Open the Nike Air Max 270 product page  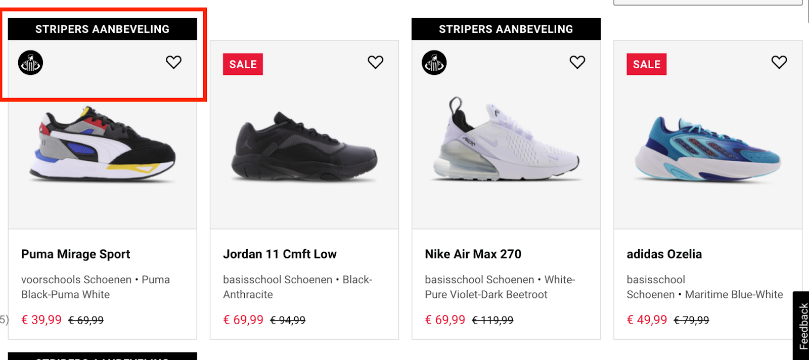[x=473, y=254]
